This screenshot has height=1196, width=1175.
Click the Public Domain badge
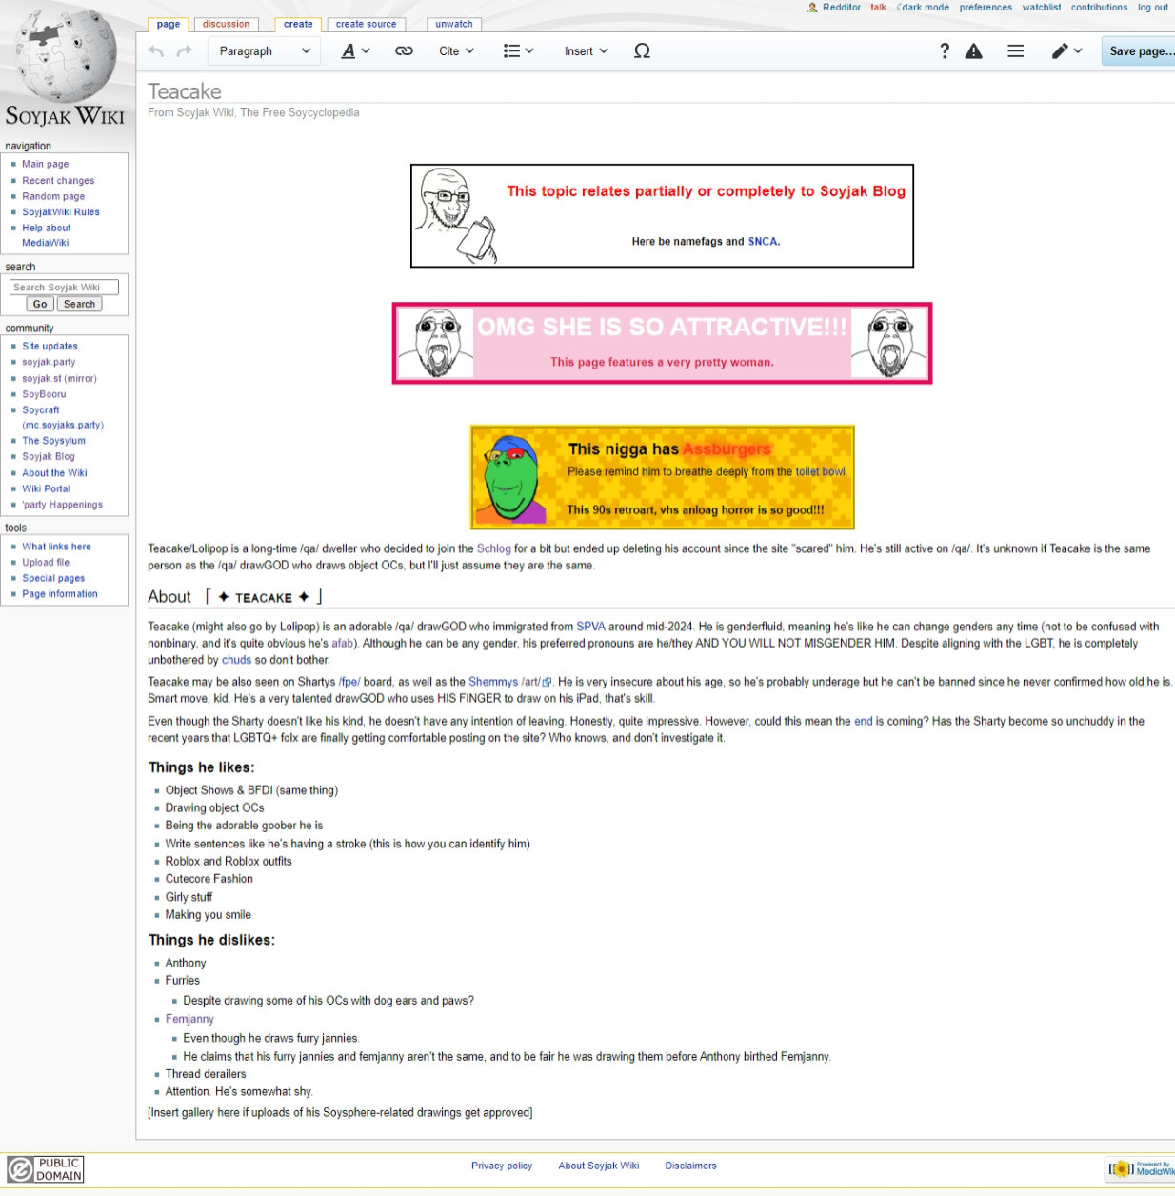click(46, 1169)
